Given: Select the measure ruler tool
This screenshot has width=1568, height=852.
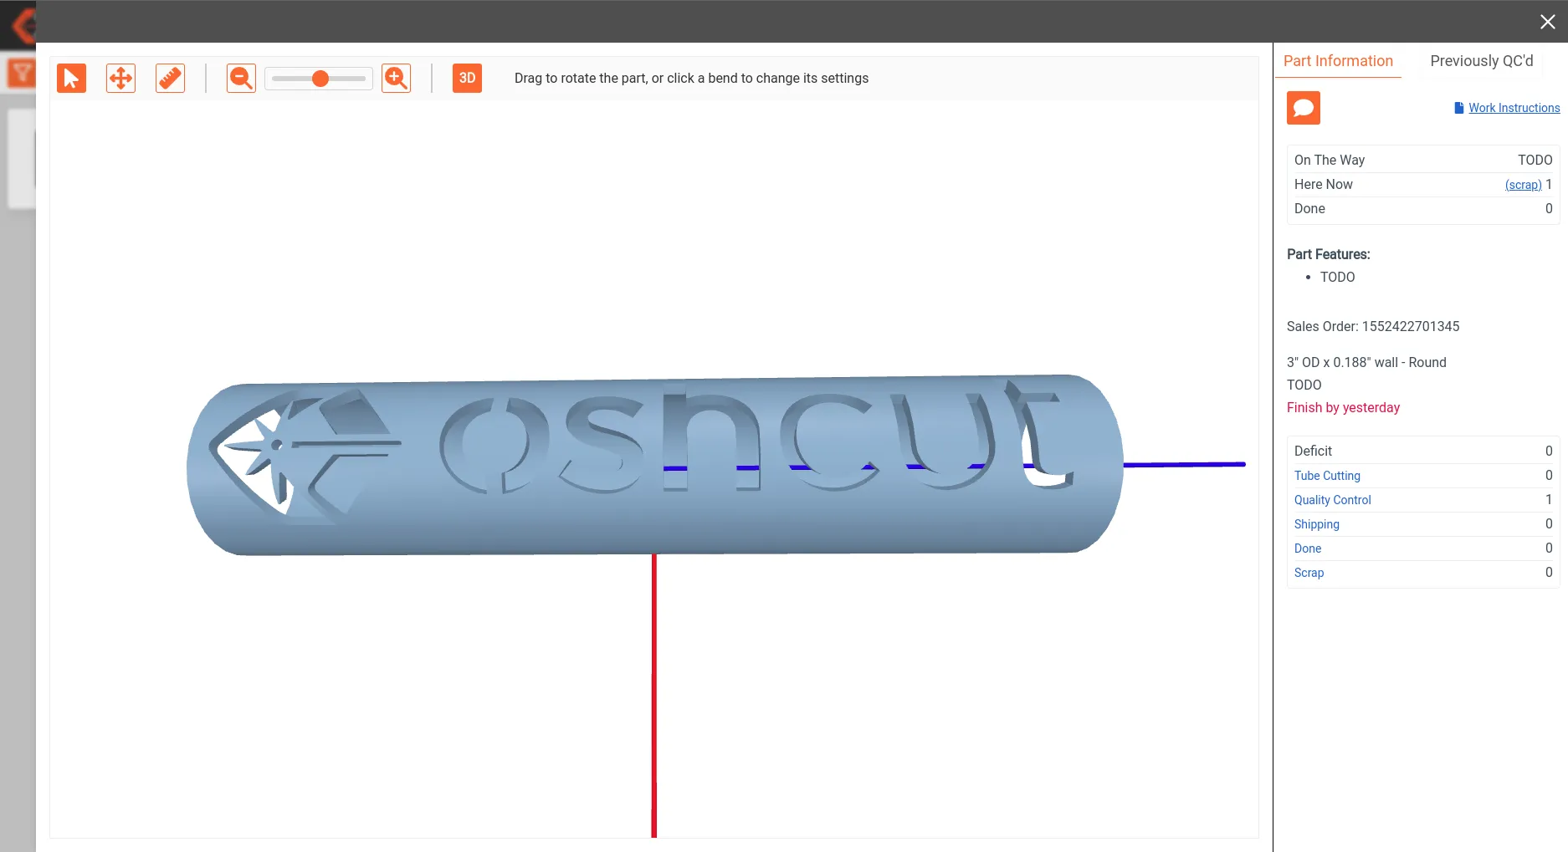Looking at the screenshot, I should point(170,78).
